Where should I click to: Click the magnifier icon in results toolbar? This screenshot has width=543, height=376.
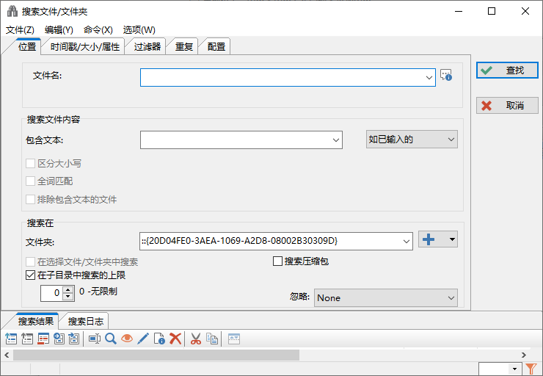(x=111, y=339)
